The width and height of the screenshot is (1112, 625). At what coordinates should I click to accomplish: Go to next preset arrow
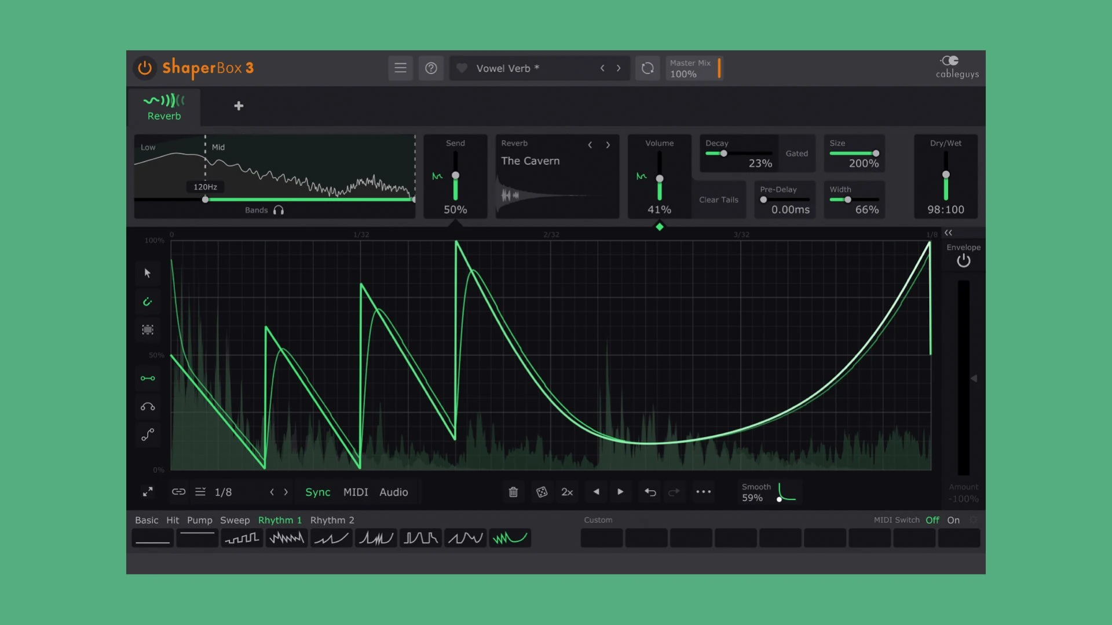click(619, 68)
